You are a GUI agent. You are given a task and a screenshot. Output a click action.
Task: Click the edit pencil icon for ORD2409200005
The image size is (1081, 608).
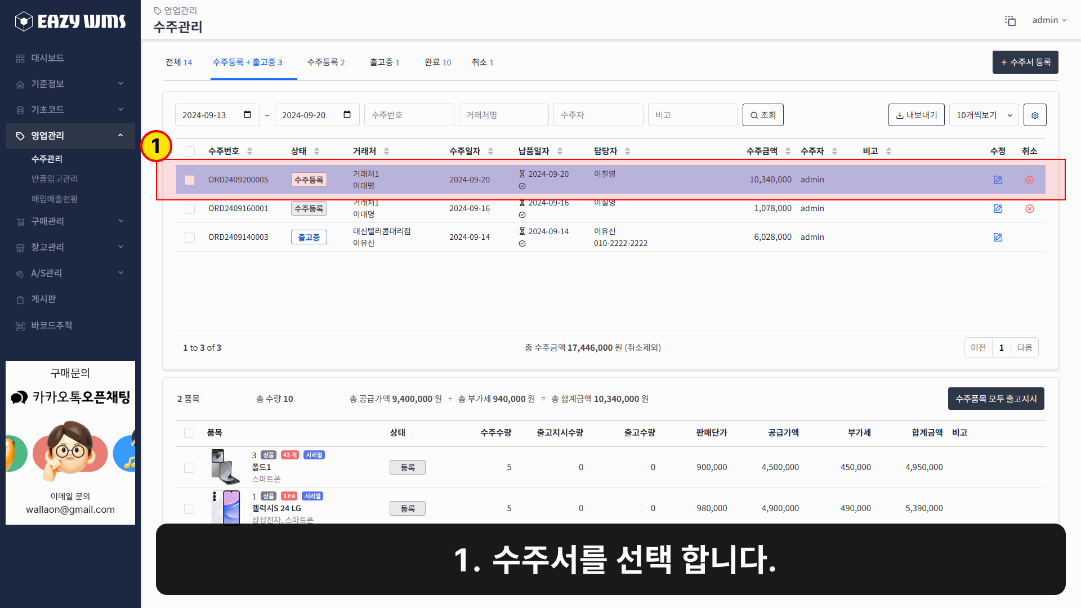point(998,180)
